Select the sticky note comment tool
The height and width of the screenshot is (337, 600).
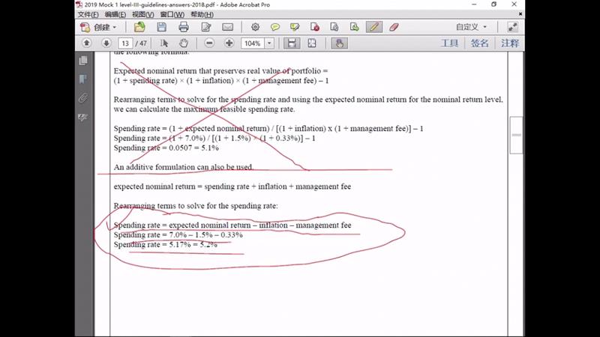[275, 28]
